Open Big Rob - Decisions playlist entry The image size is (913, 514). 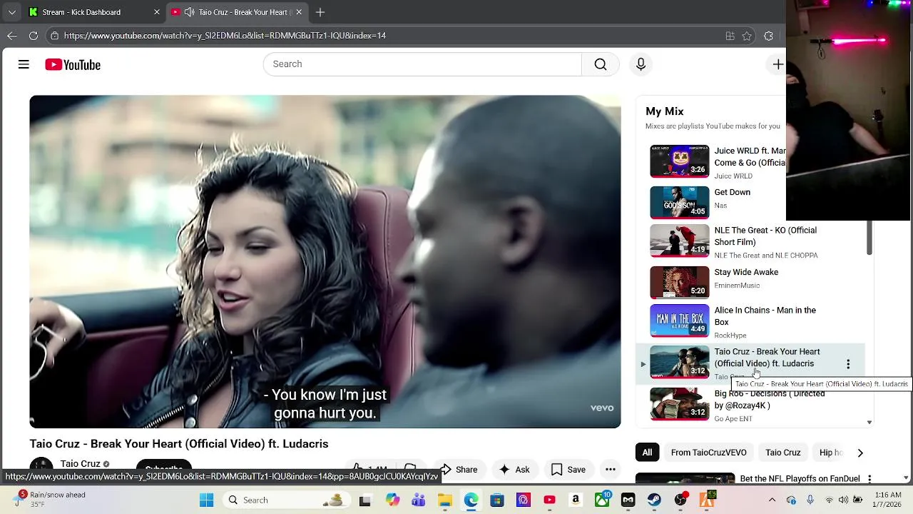(x=749, y=404)
